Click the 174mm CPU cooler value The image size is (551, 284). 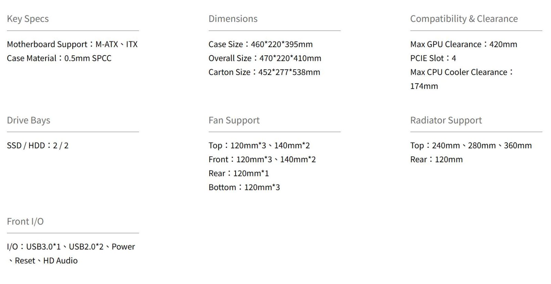(x=424, y=86)
